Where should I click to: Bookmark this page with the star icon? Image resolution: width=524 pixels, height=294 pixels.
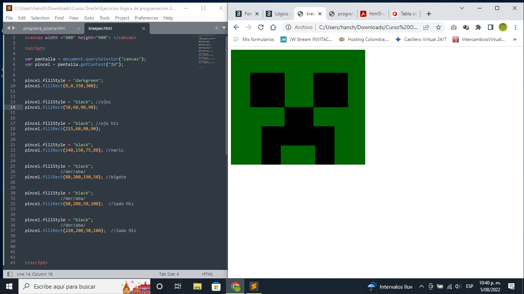(438, 27)
